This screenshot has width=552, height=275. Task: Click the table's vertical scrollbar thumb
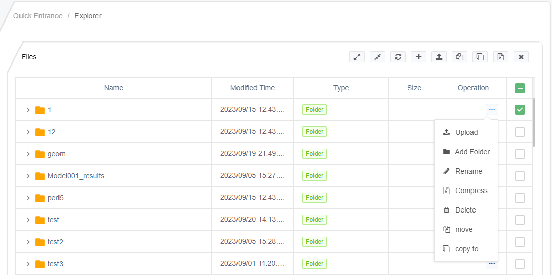pyautogui.click(x=534, y=122)
